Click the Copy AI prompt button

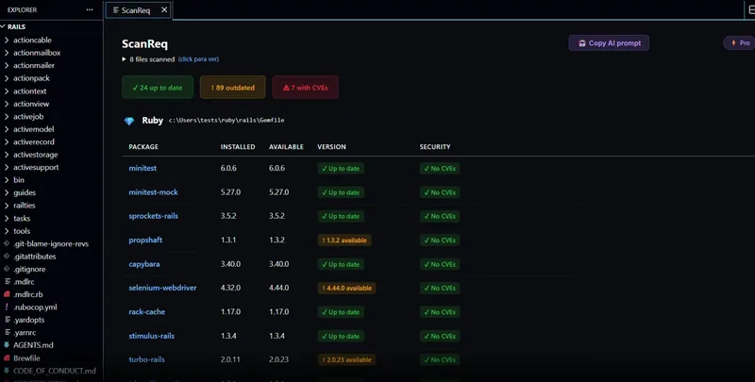point(609,42)
